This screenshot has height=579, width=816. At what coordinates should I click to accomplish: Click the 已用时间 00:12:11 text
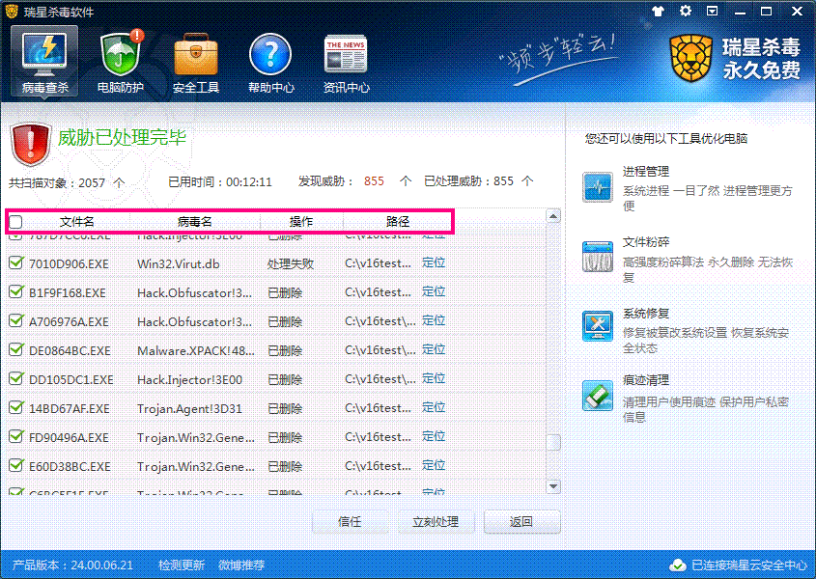219,182
